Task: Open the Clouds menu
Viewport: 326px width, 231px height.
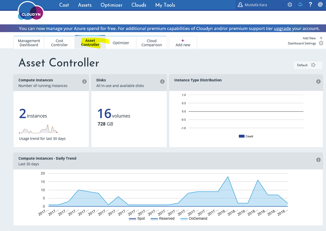Action: tap(139, 5)
